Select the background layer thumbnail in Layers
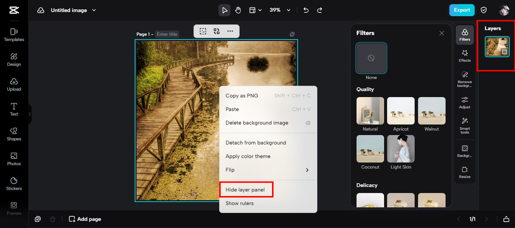 (x=497, y=47)
